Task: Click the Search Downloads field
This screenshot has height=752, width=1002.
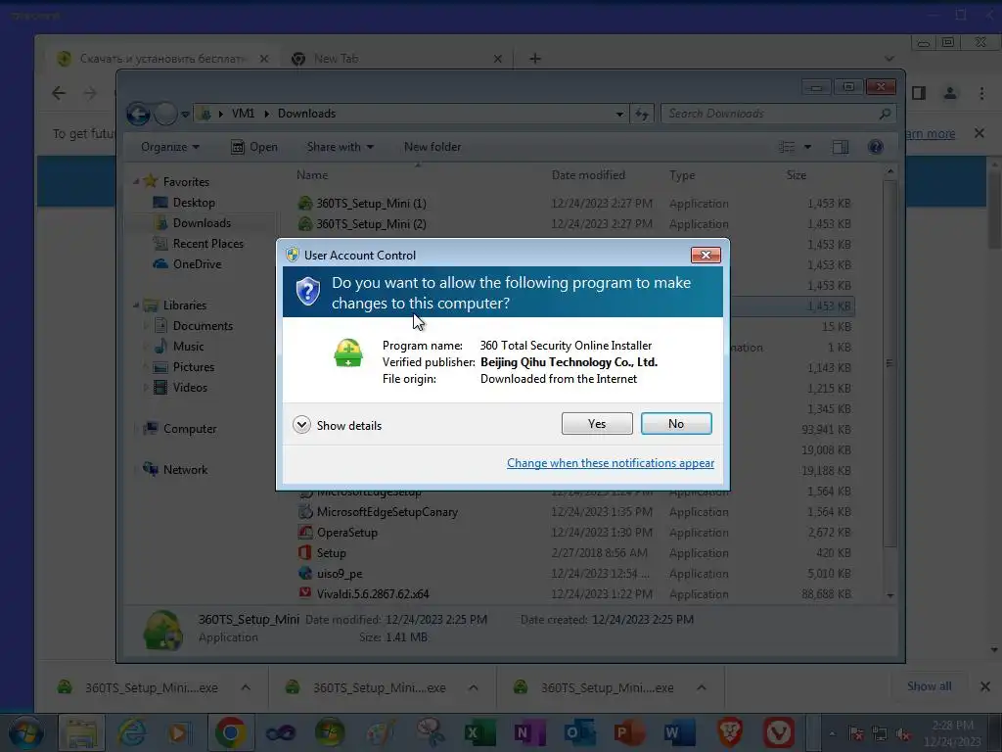Action: (778, 114)
